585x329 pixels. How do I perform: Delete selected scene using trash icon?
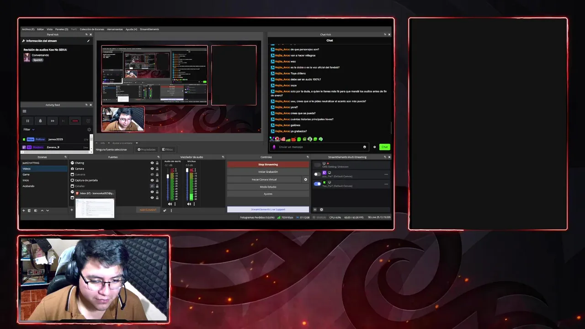29,210
